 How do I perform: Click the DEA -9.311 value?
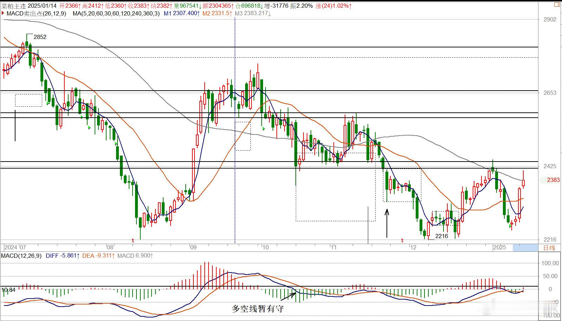98,256
